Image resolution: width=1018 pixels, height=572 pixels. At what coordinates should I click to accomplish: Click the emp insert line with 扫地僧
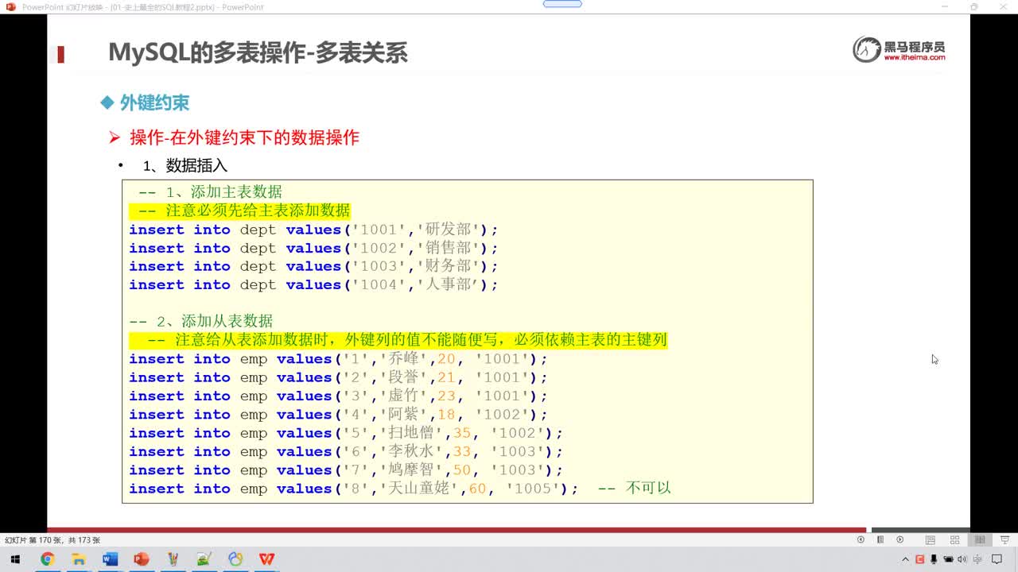(x=346, y=433)
